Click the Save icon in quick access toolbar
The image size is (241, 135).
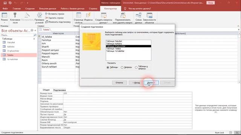[5, 3]
